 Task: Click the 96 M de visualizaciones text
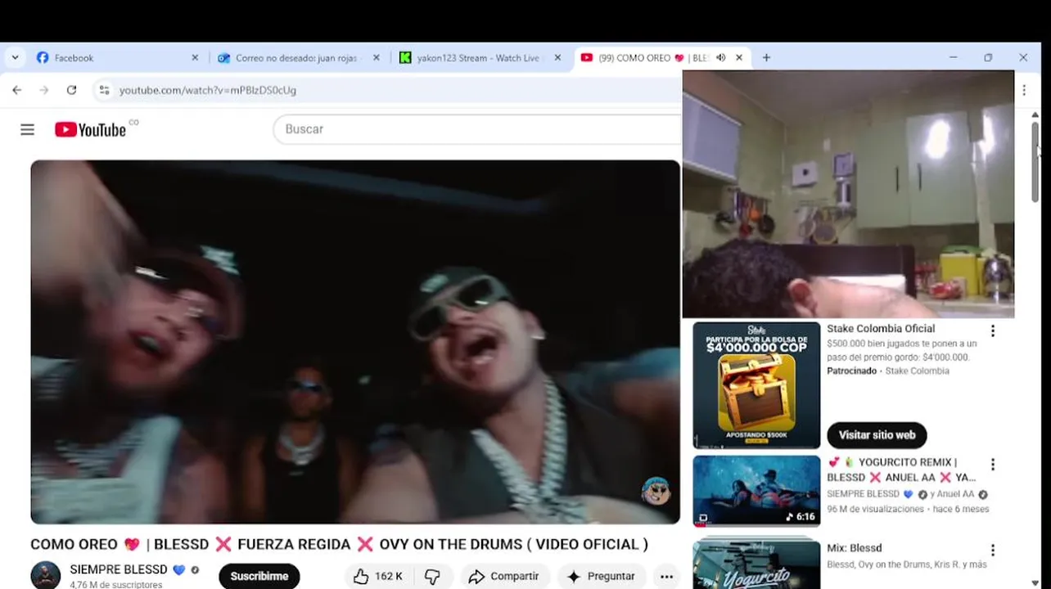pyautogui.click(x=875, y=509)
